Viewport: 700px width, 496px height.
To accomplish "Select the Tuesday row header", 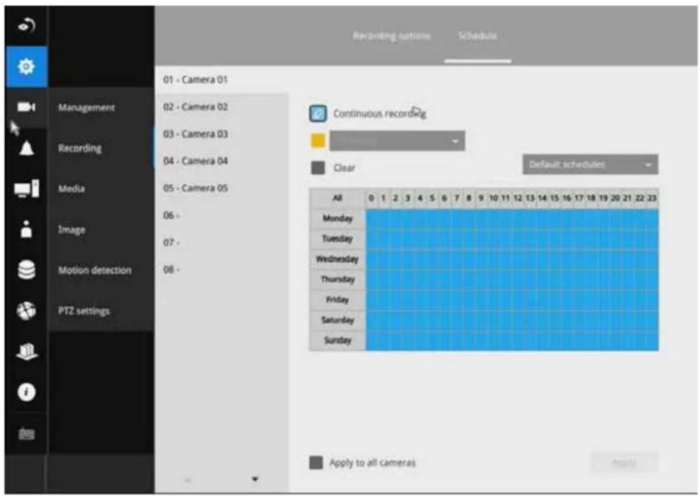I will coord(338,238).
